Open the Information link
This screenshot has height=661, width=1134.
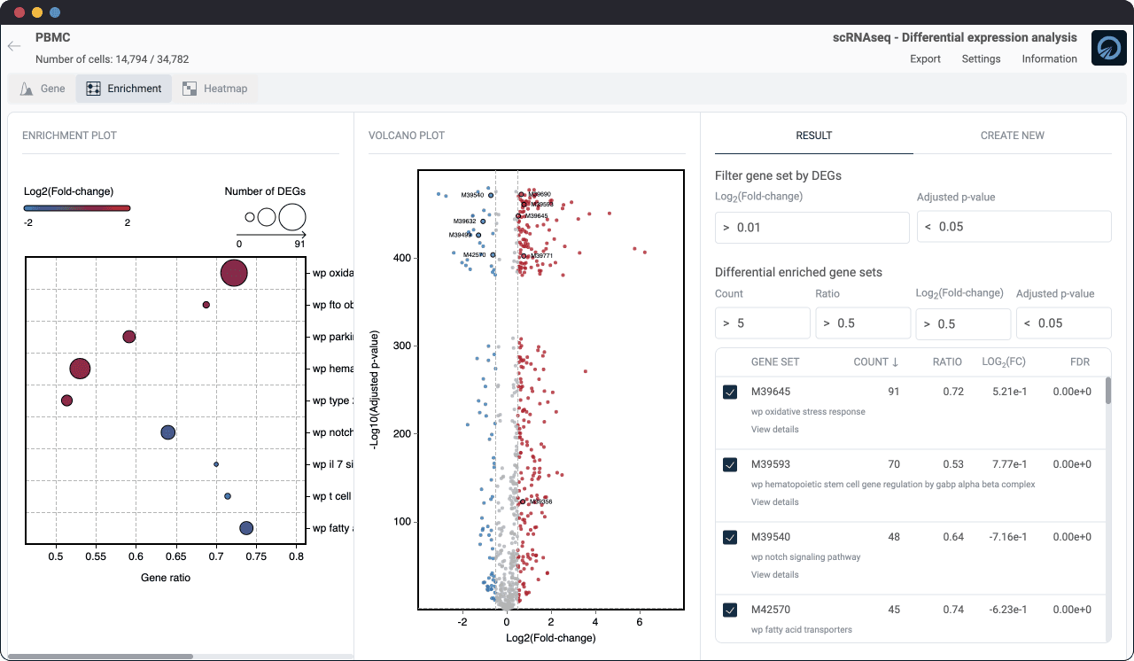(x=1049, y=59)
